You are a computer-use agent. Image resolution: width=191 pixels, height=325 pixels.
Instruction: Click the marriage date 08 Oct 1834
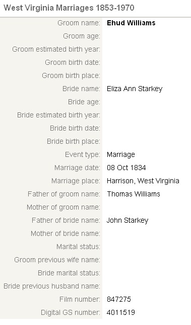tap(126, 168)
